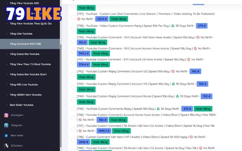Click No Refill icon in service 747
Image resolution: width=242 pixels, height=151 pixels.
point(80,131)
